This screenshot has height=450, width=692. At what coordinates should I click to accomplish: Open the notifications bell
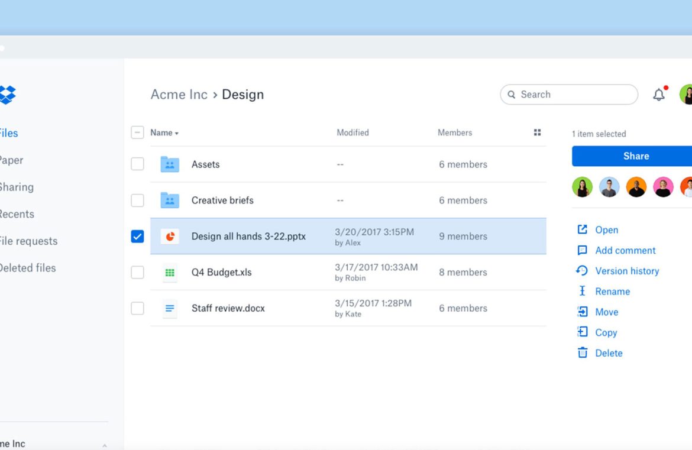coord(658,95)
